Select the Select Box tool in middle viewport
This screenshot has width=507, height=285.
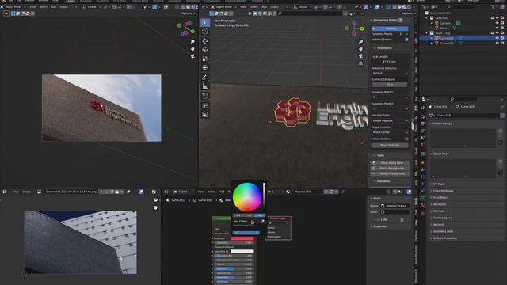coord(205,23)
